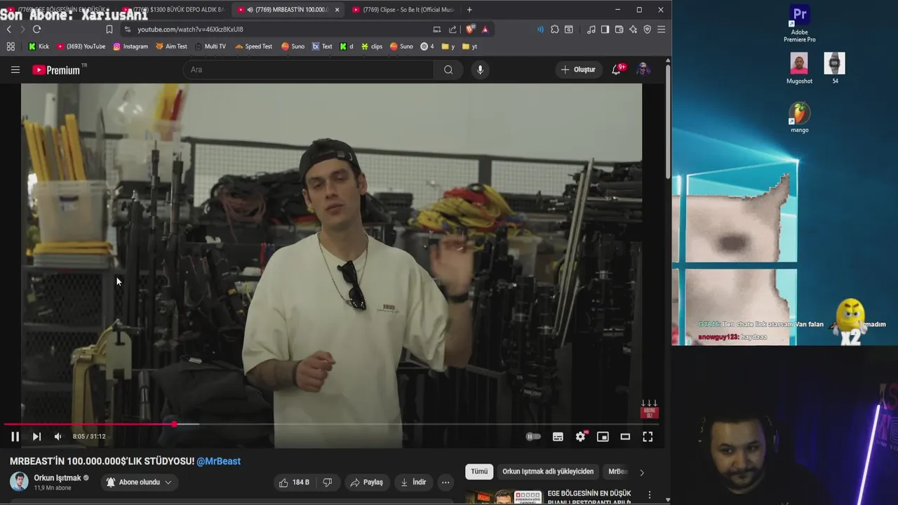Enter fullscreen mode

pos(648,436)
